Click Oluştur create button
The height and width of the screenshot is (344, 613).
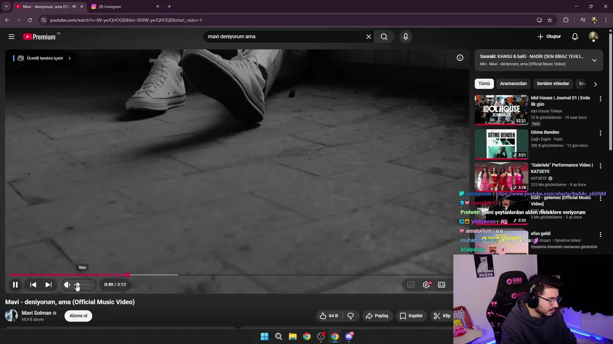click(549, 37)
